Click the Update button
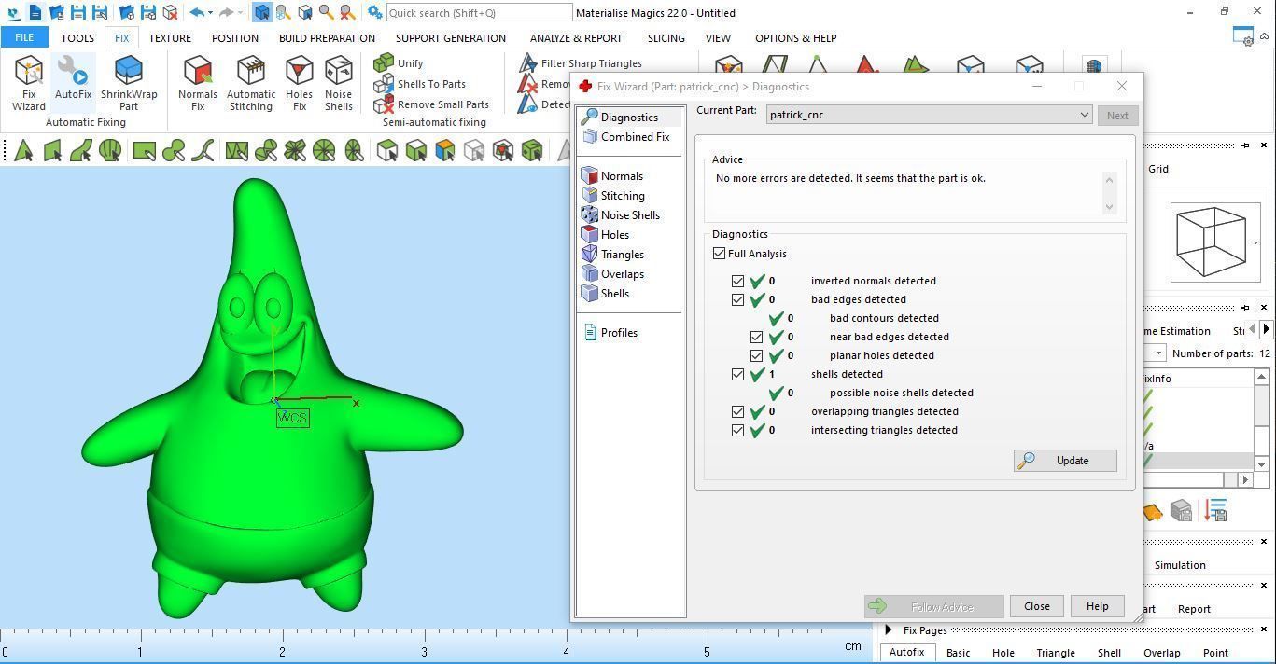 tap(1065, 461)
